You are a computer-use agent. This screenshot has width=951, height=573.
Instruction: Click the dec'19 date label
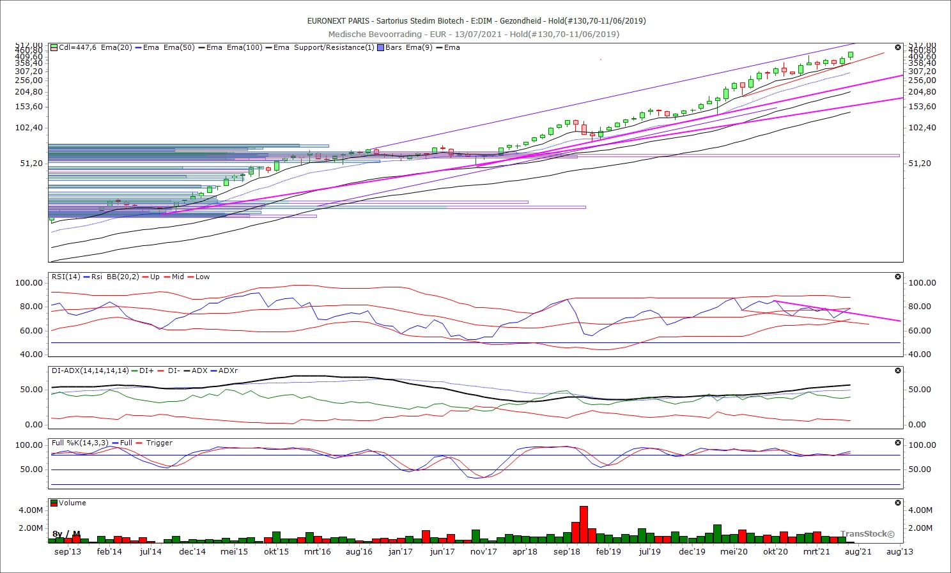[692, 551]
